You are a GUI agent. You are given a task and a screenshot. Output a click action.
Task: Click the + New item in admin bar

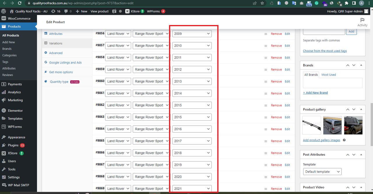point(81,11)
